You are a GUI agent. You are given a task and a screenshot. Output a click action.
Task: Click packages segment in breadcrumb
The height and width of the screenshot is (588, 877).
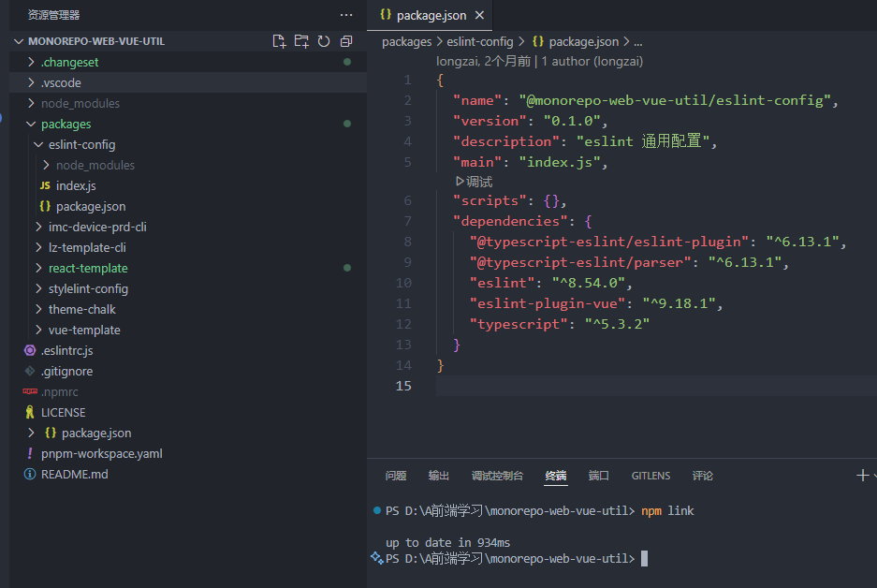pos(406,42)
